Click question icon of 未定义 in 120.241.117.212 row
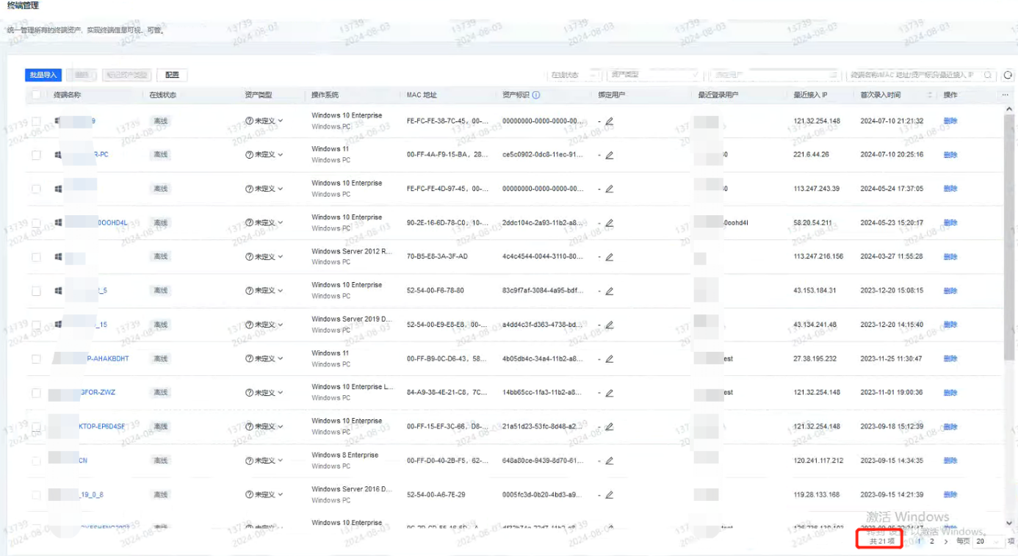The image size is (1018, 556). (249, 461)
